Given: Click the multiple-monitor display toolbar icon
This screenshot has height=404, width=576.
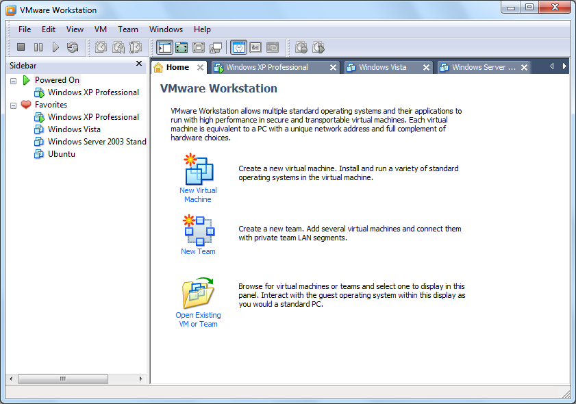Looking at the screenshot, I should pos(216,47).
